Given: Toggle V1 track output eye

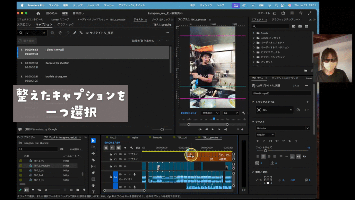Looking at the screenshot, I should (125, 166).
